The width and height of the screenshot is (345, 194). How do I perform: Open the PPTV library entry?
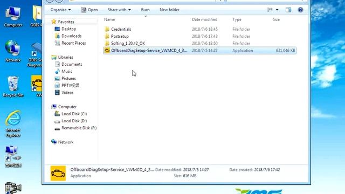70,85
